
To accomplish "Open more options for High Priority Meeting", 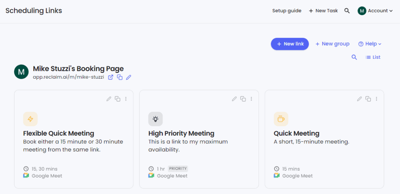I will (x=251, y=99).
